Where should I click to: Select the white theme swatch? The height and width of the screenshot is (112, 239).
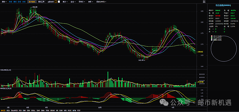pyautogui.click(x=59, y=2)
